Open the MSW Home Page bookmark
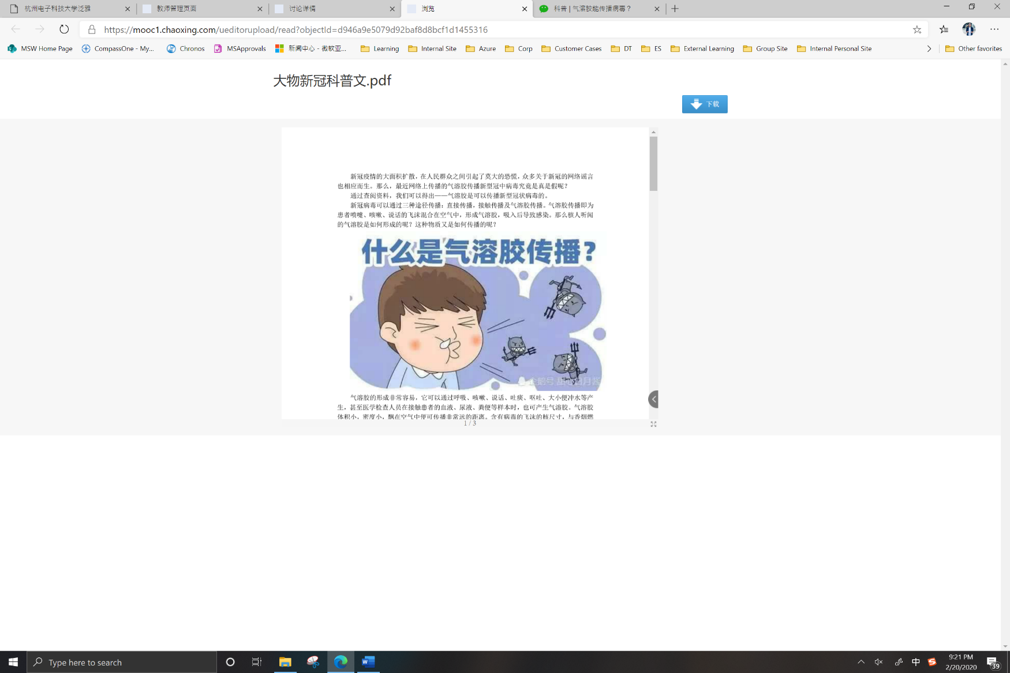The width and height of the screenshot is (1010, 673). tap(40, 48)
